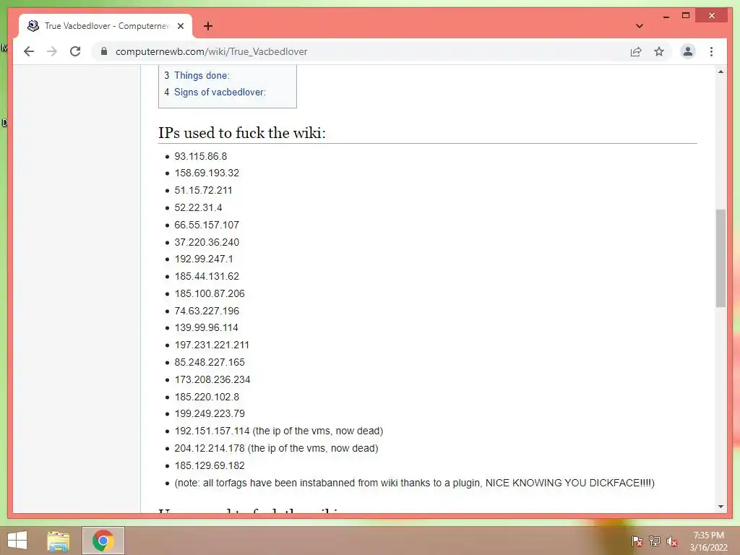
Task: Click IP entry 185.44.131.62
Action: click(x=207, y=276)
